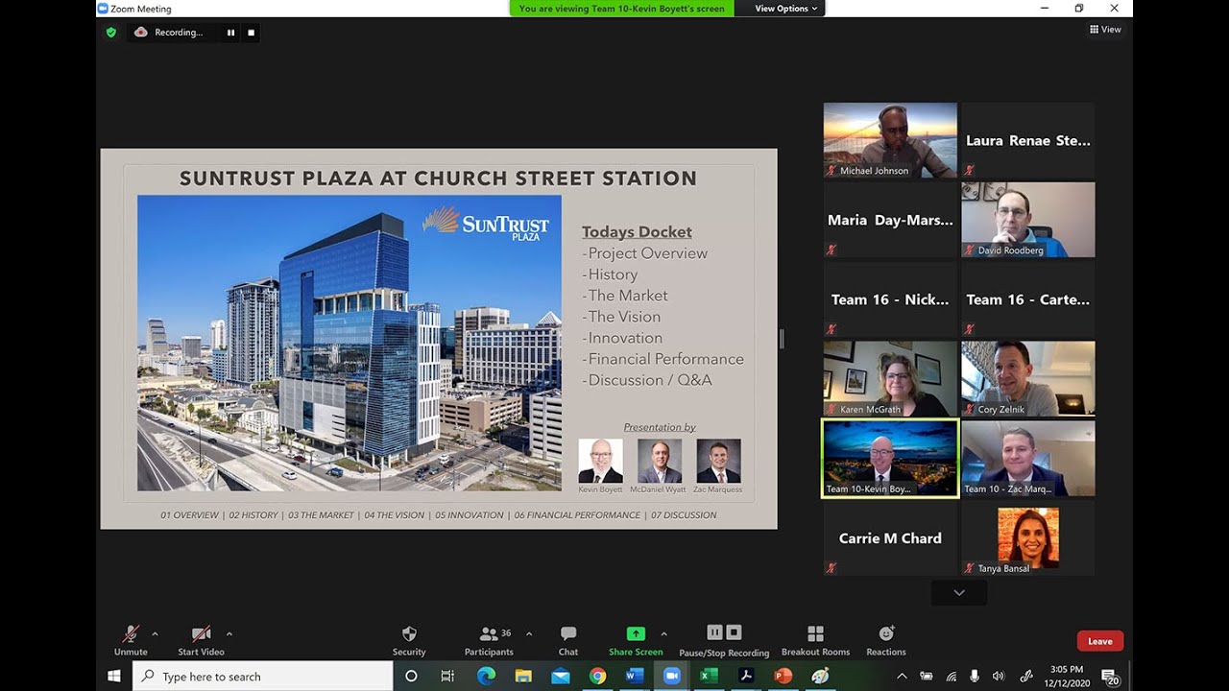Open network Wi-Fi tray icon

(x=952, y=677)
